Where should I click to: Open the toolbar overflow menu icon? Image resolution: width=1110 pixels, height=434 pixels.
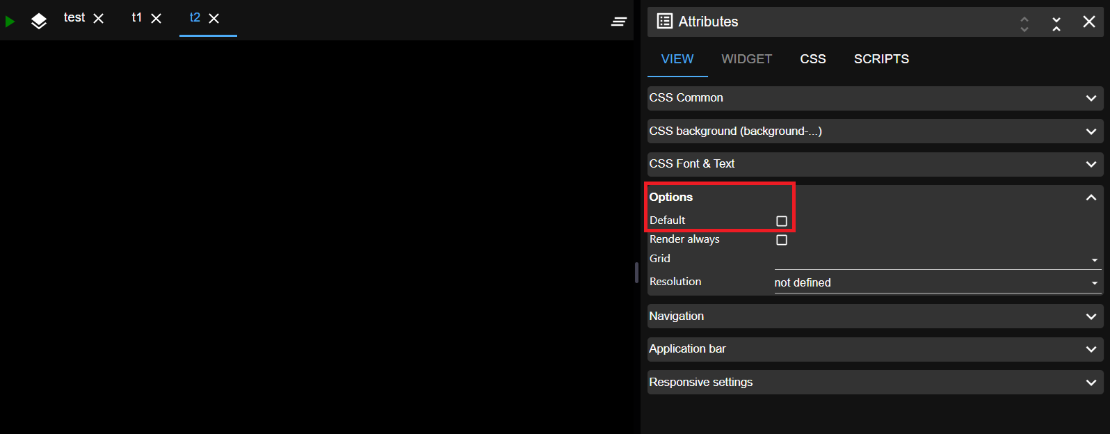click(618, 22)
